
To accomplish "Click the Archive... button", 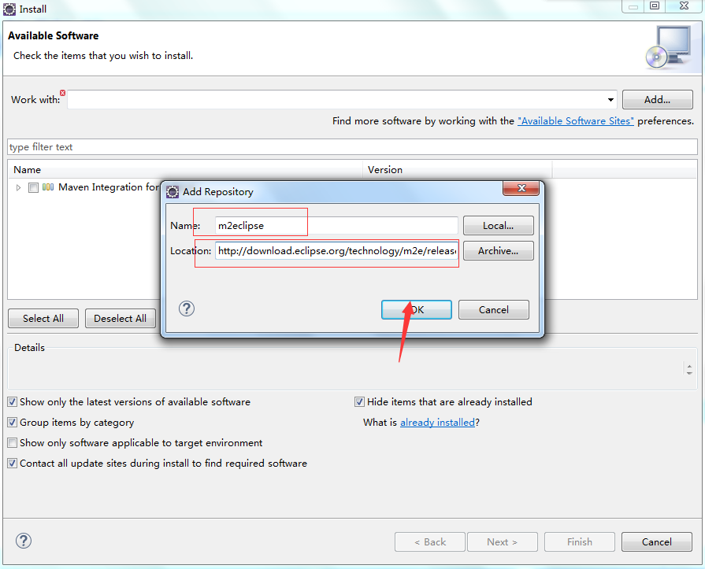I will coord(498,250).
